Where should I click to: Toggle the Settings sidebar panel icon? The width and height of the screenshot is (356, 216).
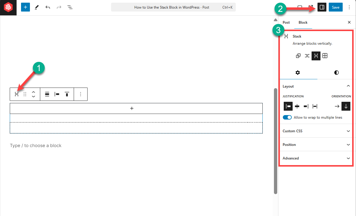(x=322, y=7)
